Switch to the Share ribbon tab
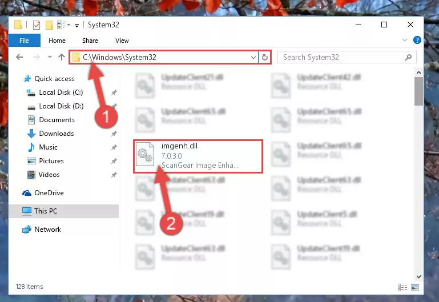Viewport: 439px width, 302px height. coord(90,41)
